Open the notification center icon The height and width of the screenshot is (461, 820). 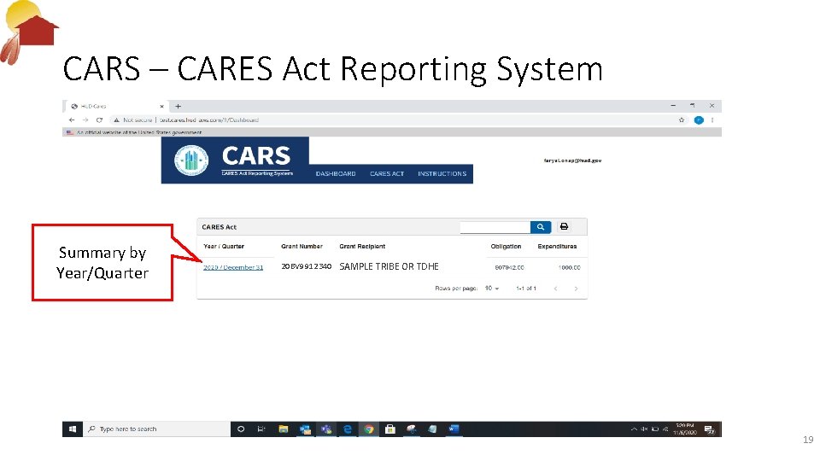[709, 429]
